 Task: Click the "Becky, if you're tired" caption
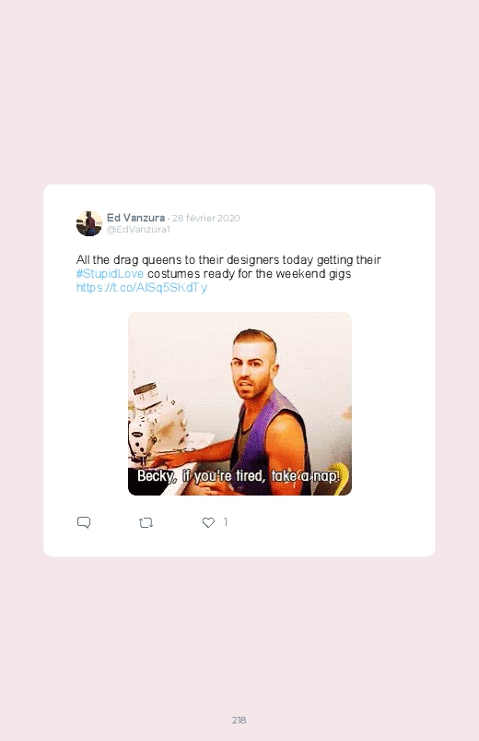coord(239,476)
